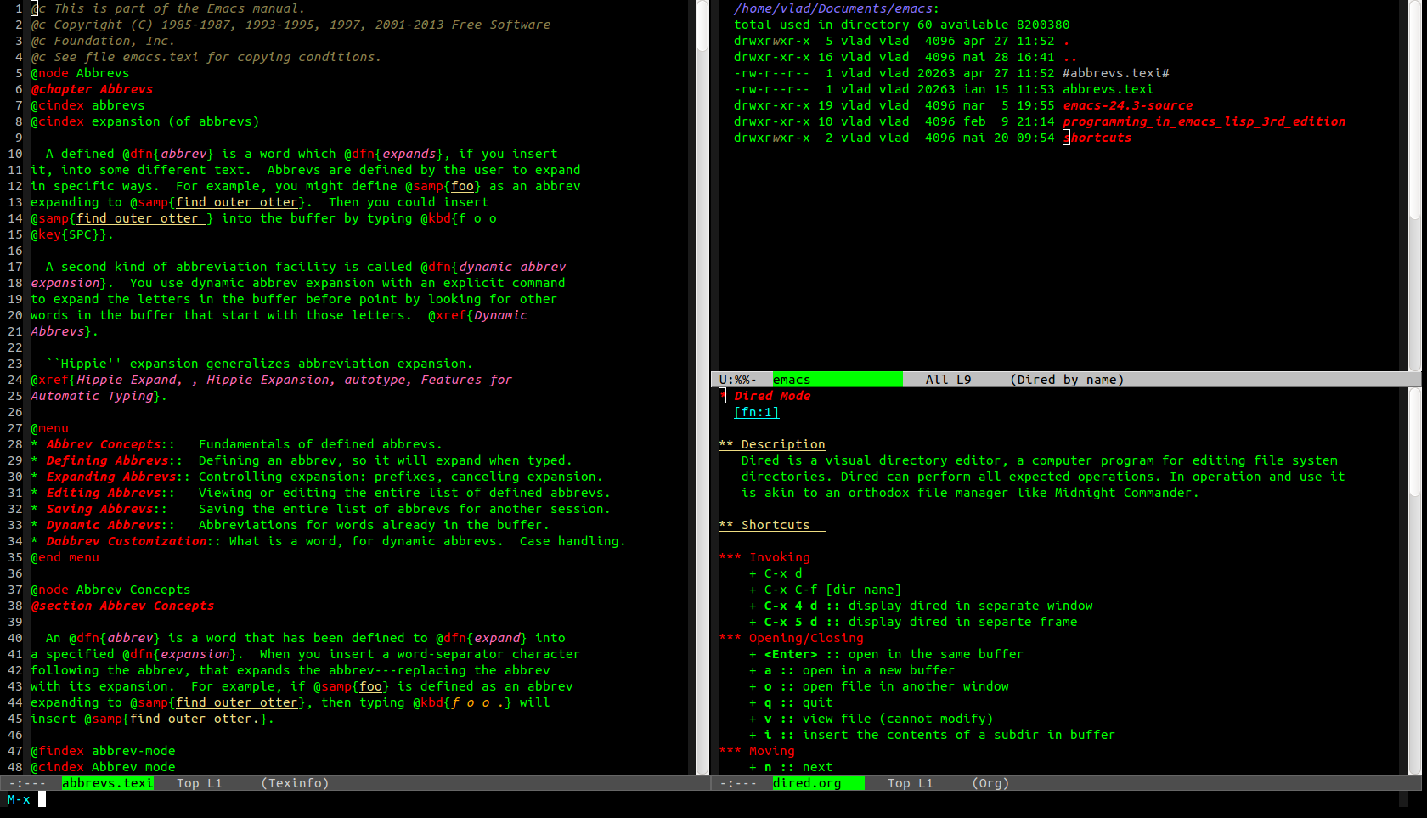This screenshot has height=818, width=1427.
Task: Click the '@chapter Abbrevs' line
Action: tap(92, 89)
